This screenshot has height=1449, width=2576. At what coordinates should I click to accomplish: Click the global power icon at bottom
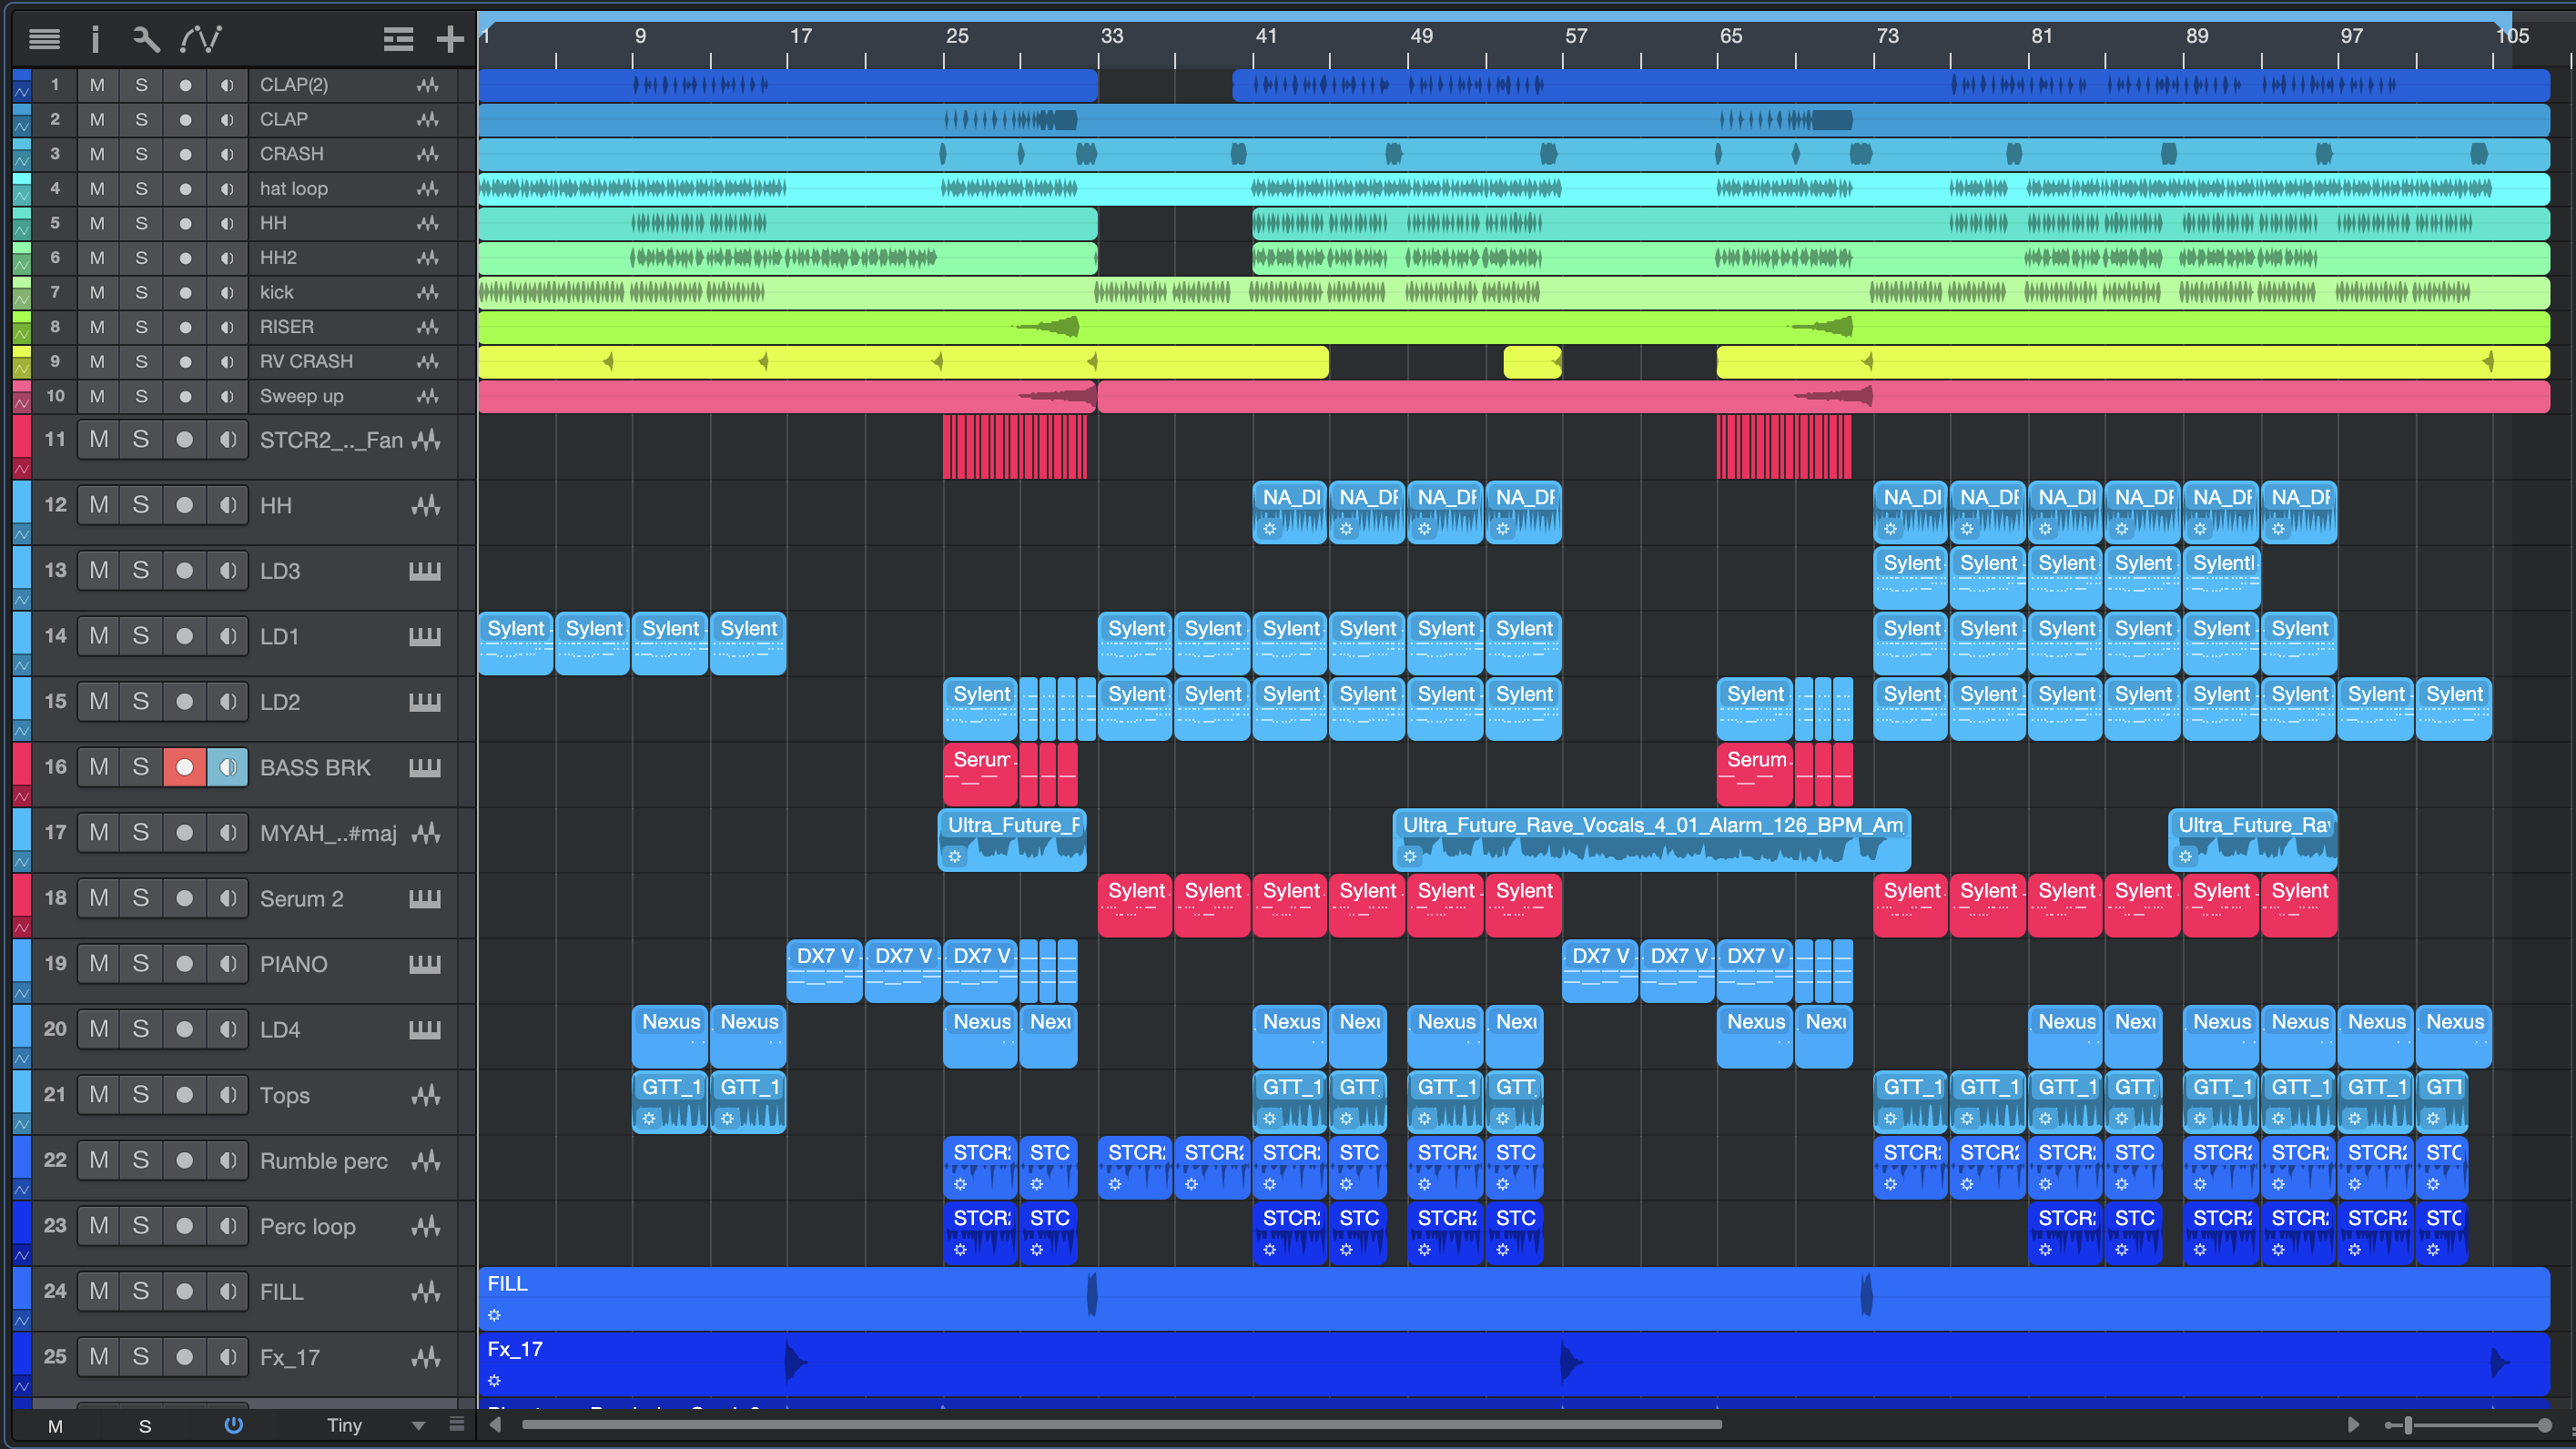233,1425
